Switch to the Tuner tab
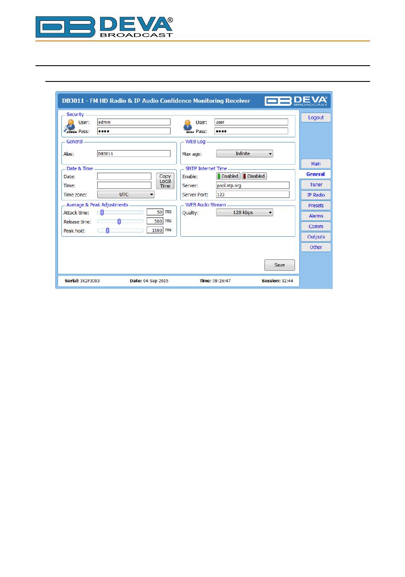 coord(316,185)
